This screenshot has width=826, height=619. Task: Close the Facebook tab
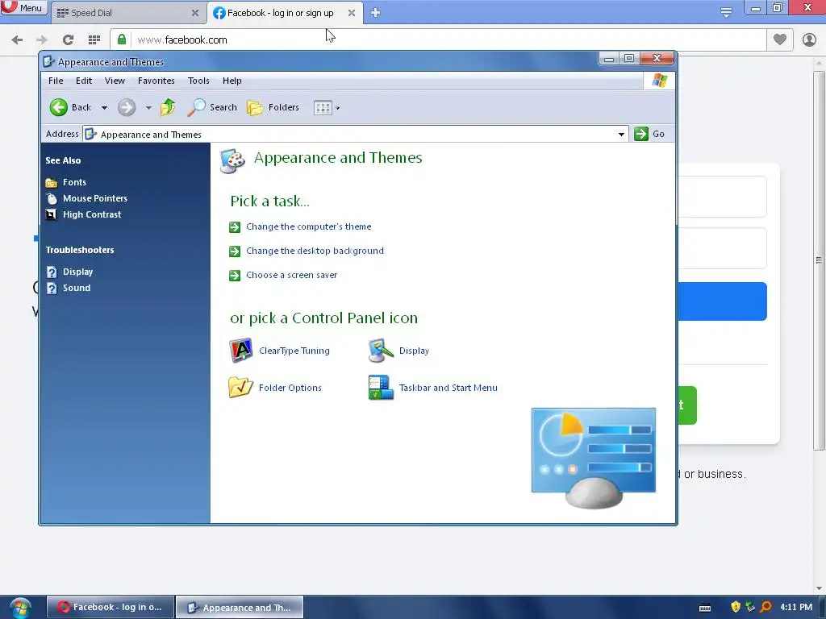click(x=352, y=13)
